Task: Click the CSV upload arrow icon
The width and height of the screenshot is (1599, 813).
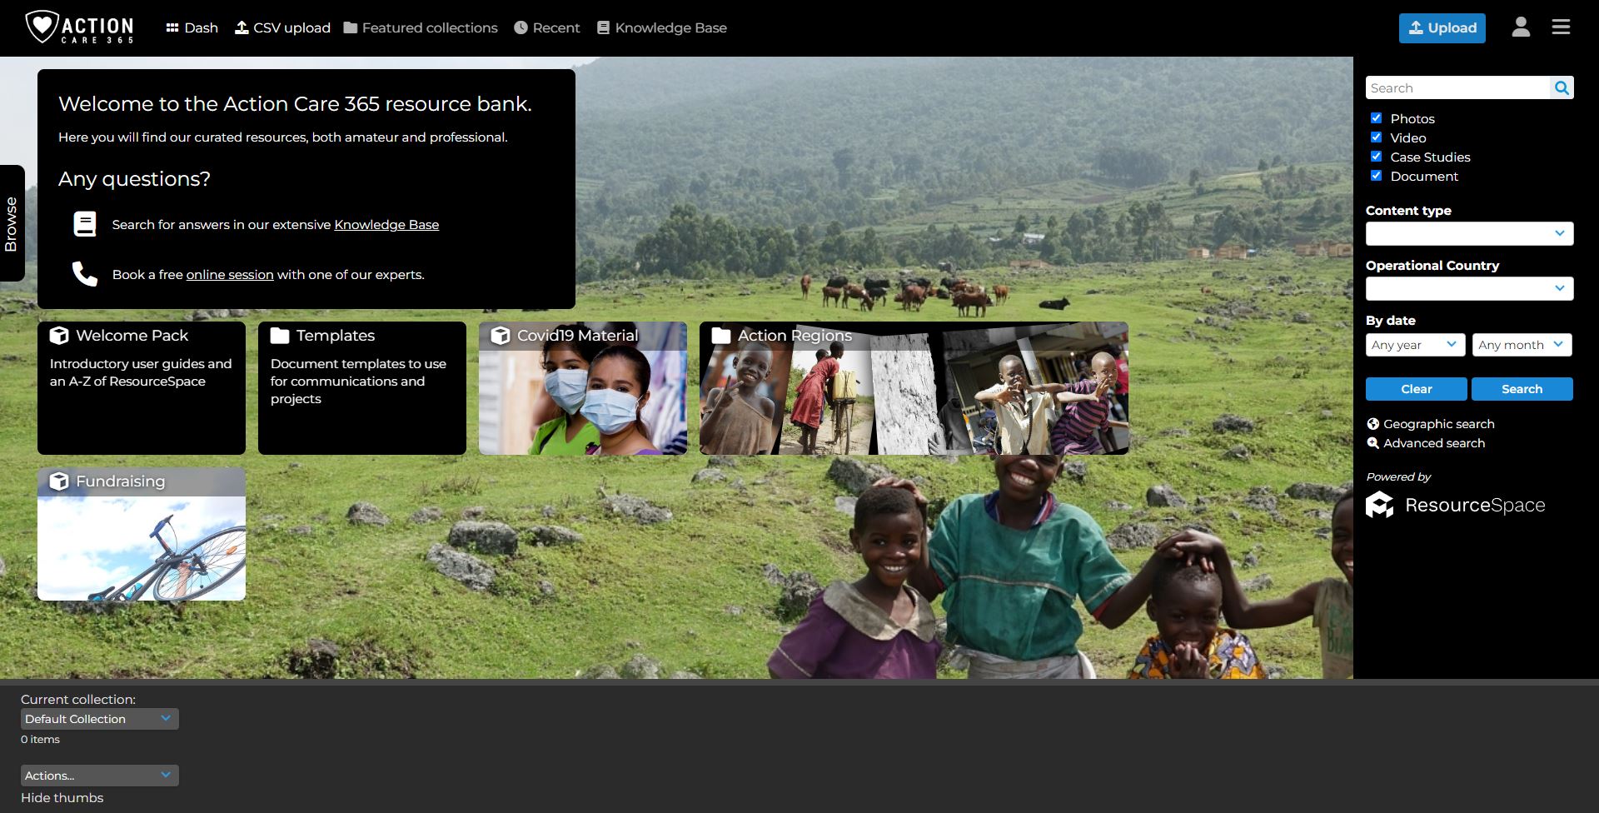Action: [x=242, y=27]
